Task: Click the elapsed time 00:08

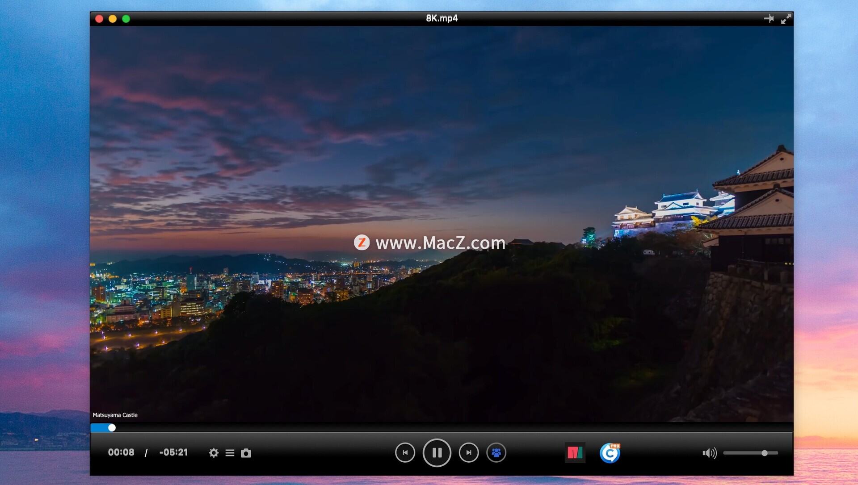Action: 121,452
